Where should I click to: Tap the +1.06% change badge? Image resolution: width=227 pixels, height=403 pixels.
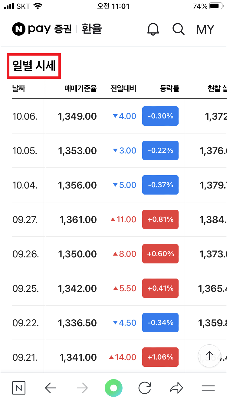(x=160, y=357)
